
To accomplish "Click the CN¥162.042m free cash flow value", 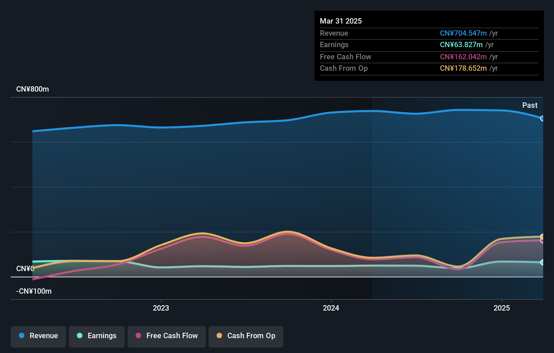I will pyautogui.click(x=463, y=57).
